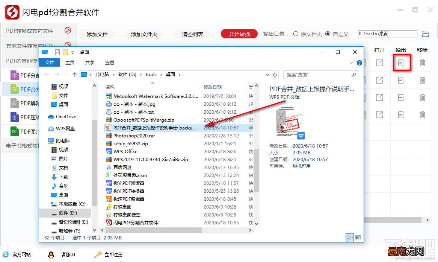Click the search magnifier in Explorer search box
This screenshot has height=262, width=438.
point(353,75)
